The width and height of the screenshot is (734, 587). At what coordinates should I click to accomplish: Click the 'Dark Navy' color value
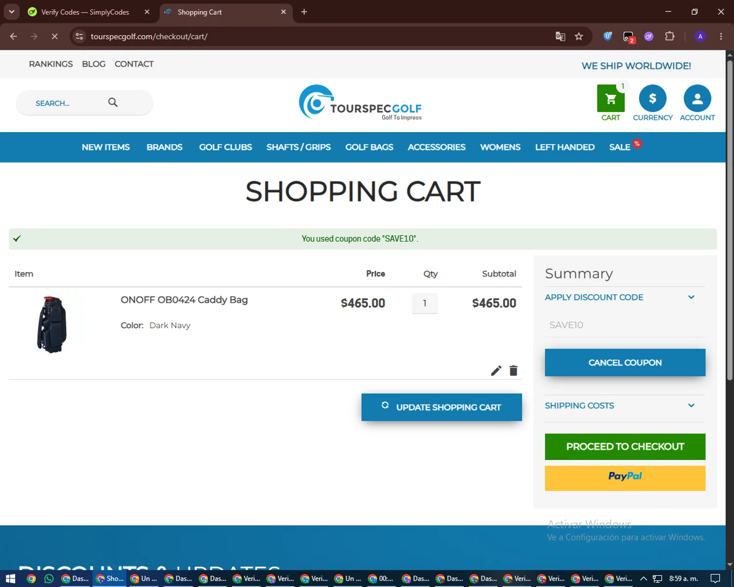[170, 325]
